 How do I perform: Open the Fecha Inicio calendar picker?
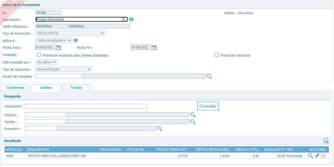tap(58, 47)
